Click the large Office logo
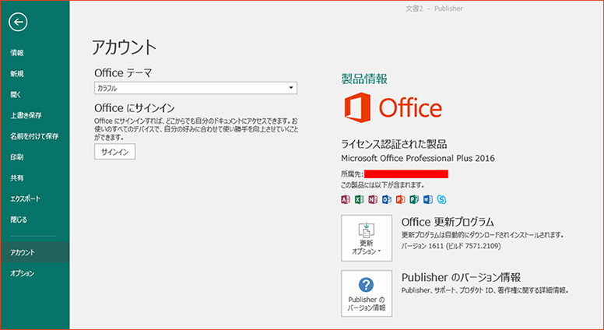Viewport: 604px width, 330px height. pos(393,107)
